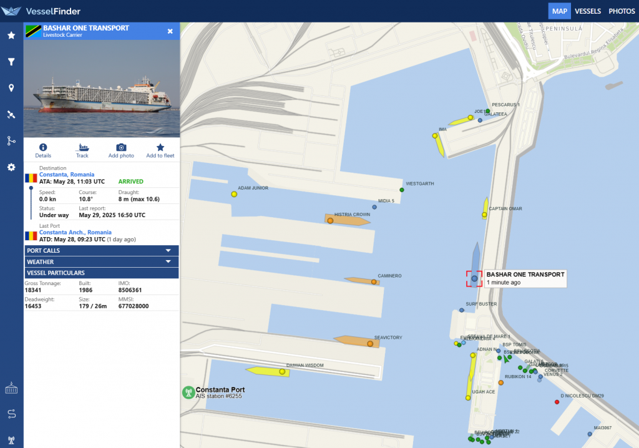Select the PESCARUS 1 green marker
Viewport: 639px width, 448px height.
click(x=487, y=111)
